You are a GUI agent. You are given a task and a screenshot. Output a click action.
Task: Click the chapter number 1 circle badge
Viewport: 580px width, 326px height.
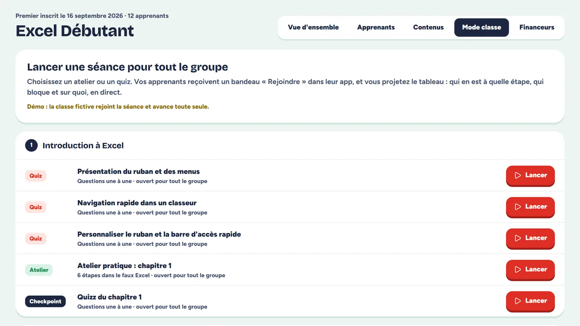point(31,146)
